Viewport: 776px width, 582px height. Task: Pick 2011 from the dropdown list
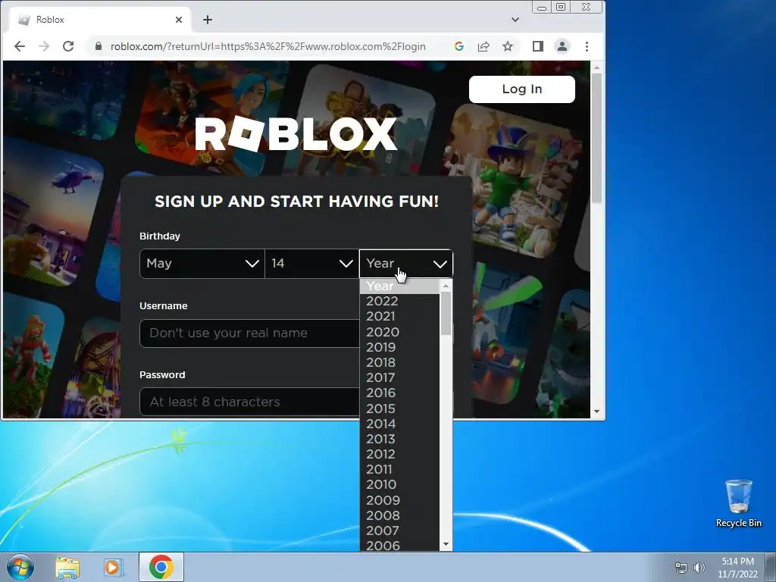point(399,469)
